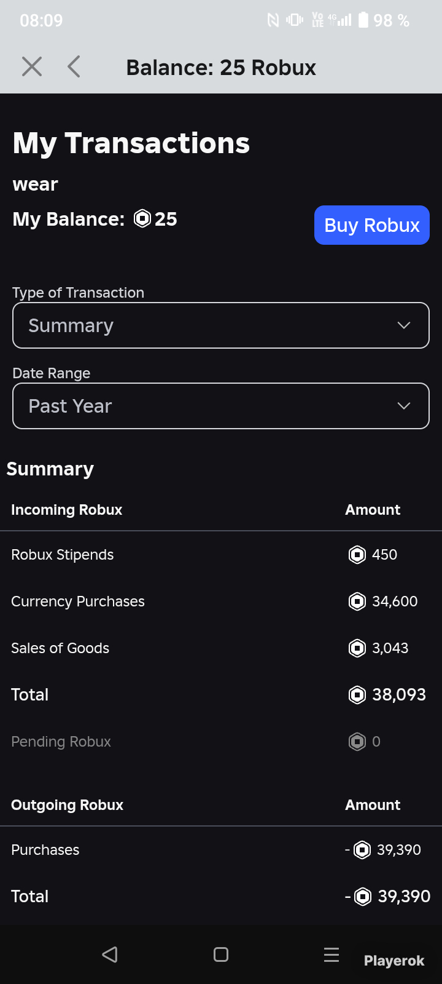The image size is (442, 984).
Task: Tap Robux icon beside Purchases 39,390
Action: (362, 850)
